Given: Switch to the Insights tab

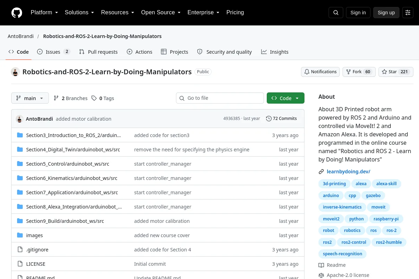Looking at the screenshot, I should coord(275,52).
